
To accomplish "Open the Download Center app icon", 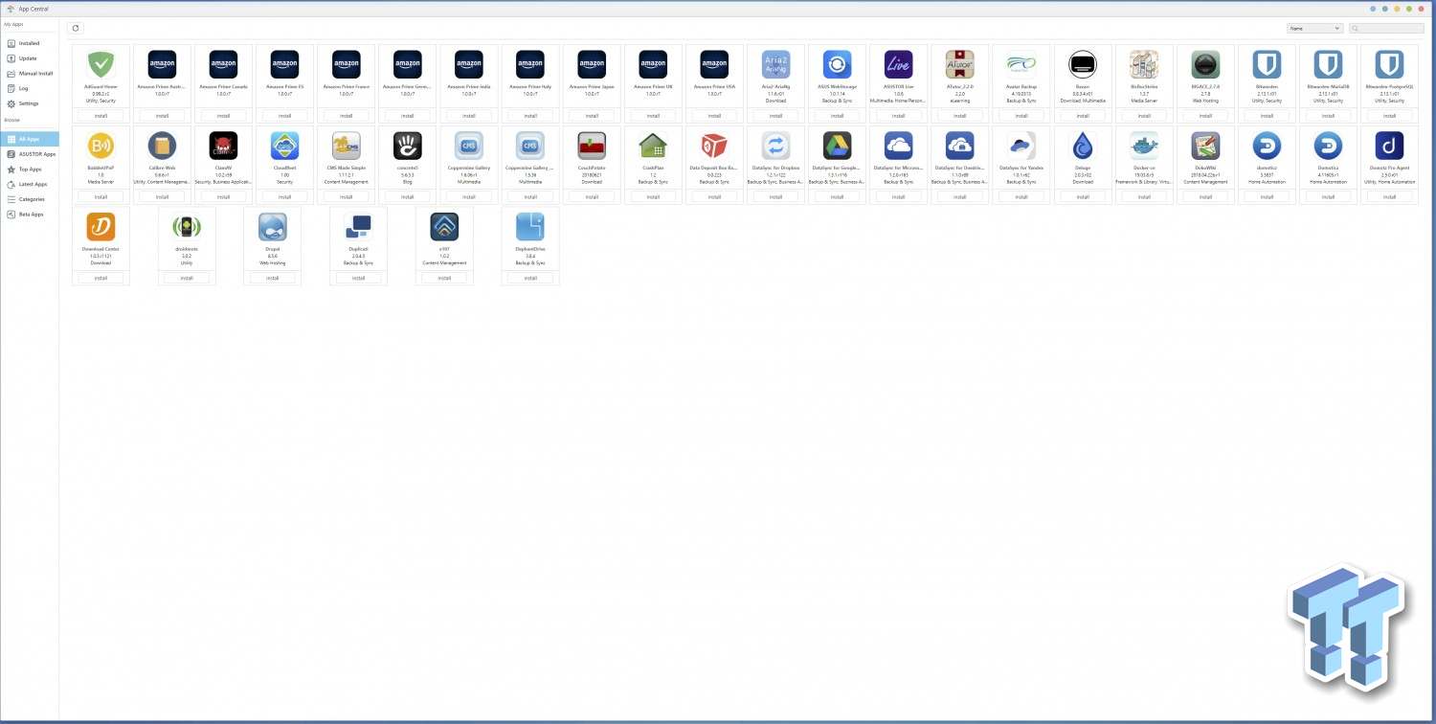I will click(101, 227).
